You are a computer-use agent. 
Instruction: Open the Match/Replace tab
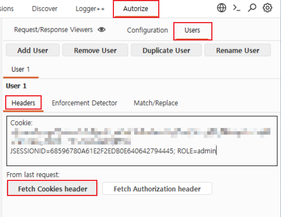click(156, 103)
